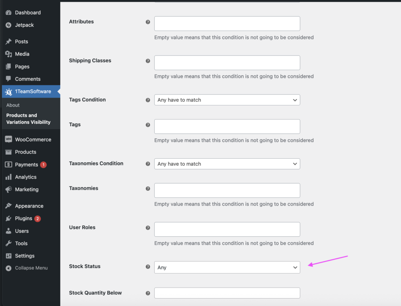Open the Taxonomies Condition dropdown
Image resolution: width=401 pixels, height=306 pixels.
tap(227, 164)
